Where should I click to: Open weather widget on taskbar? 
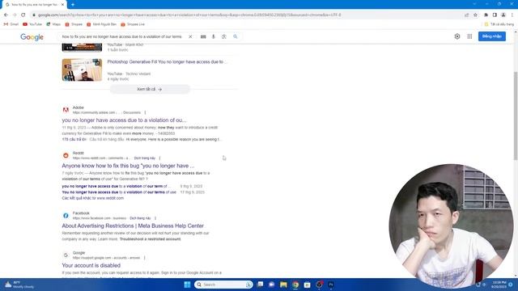[x=19, y=285]
